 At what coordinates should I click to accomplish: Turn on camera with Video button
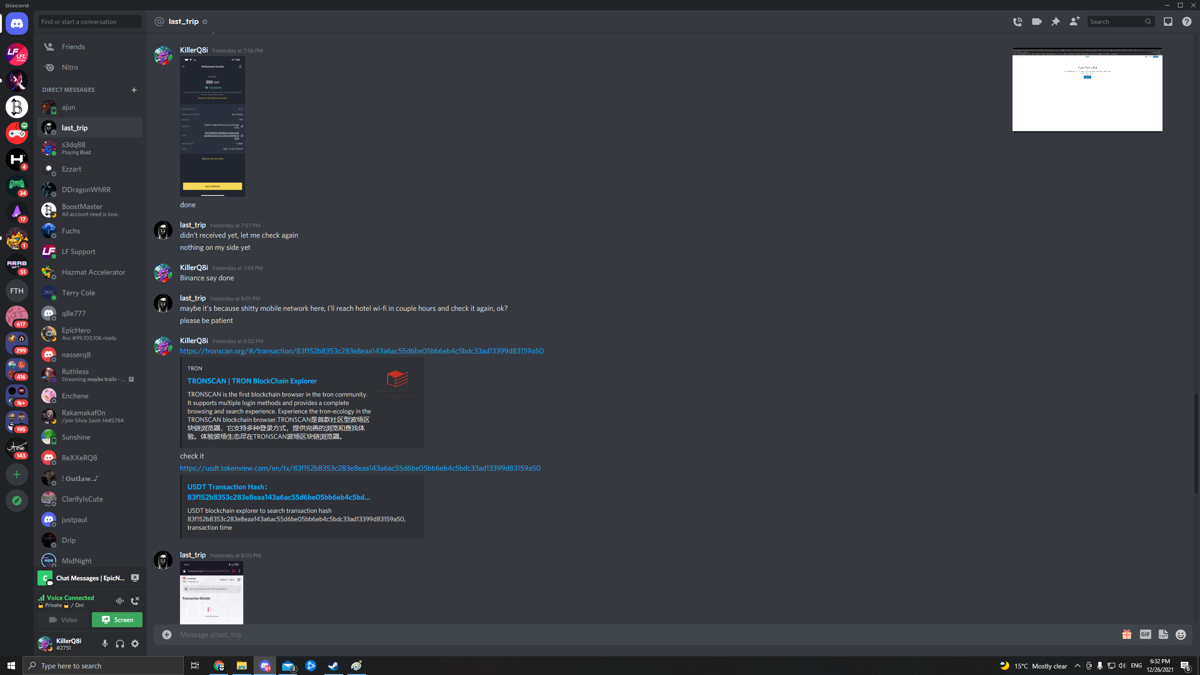tap(63, 620)
